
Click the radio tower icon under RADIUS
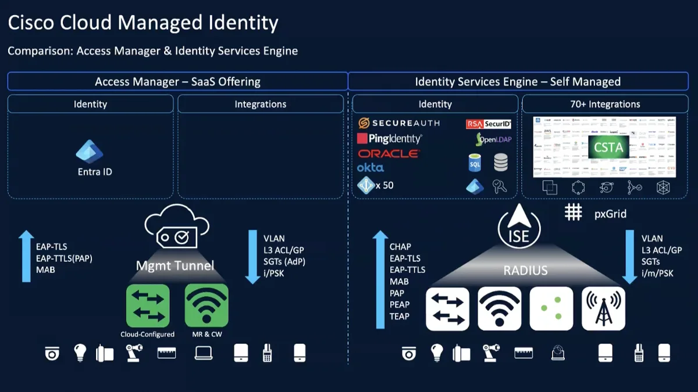[x=603, y=308]
